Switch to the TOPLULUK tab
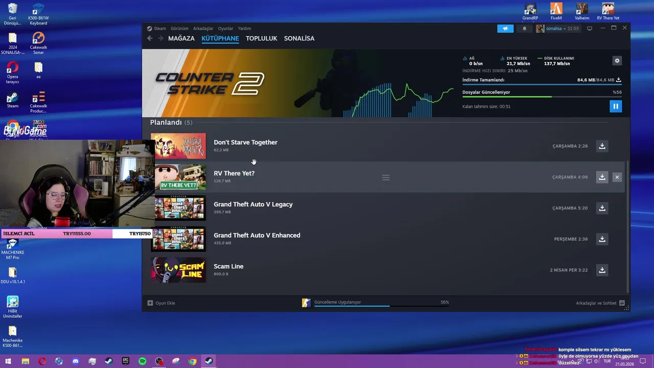Viewport: 654px width, 368px height. tap(261, 38)
